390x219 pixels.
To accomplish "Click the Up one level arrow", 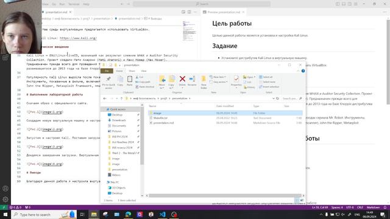I will pyautogui.click(x=121, y=99).
